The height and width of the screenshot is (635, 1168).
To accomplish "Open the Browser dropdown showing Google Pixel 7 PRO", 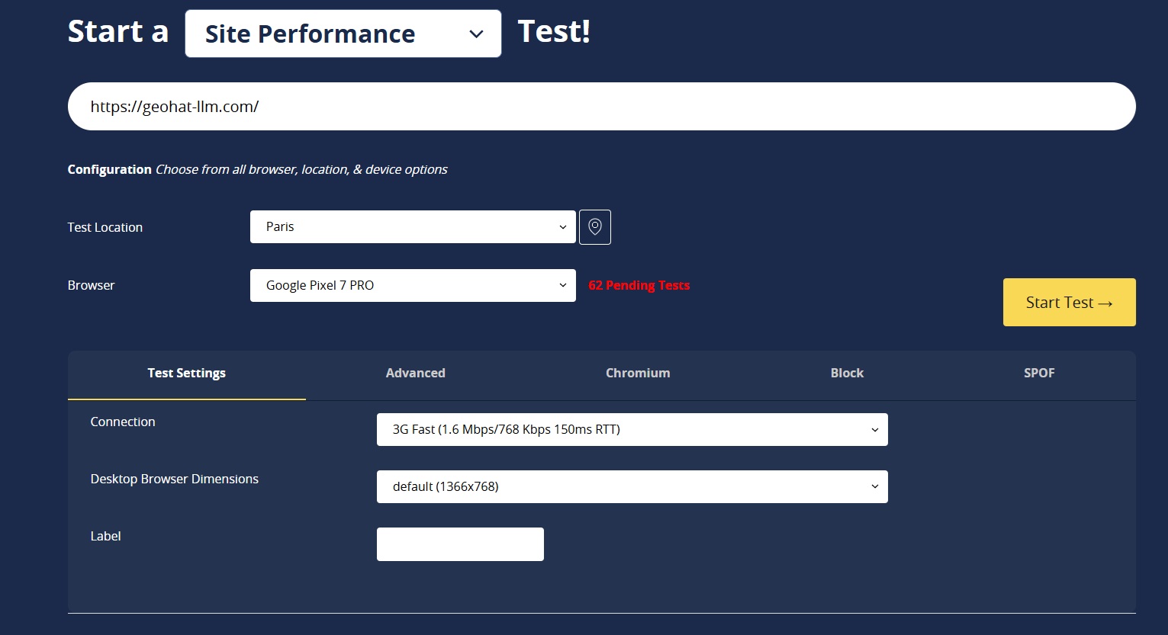I will 412,286.
